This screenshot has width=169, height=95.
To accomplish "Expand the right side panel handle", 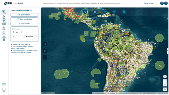I will pos(167,51).
